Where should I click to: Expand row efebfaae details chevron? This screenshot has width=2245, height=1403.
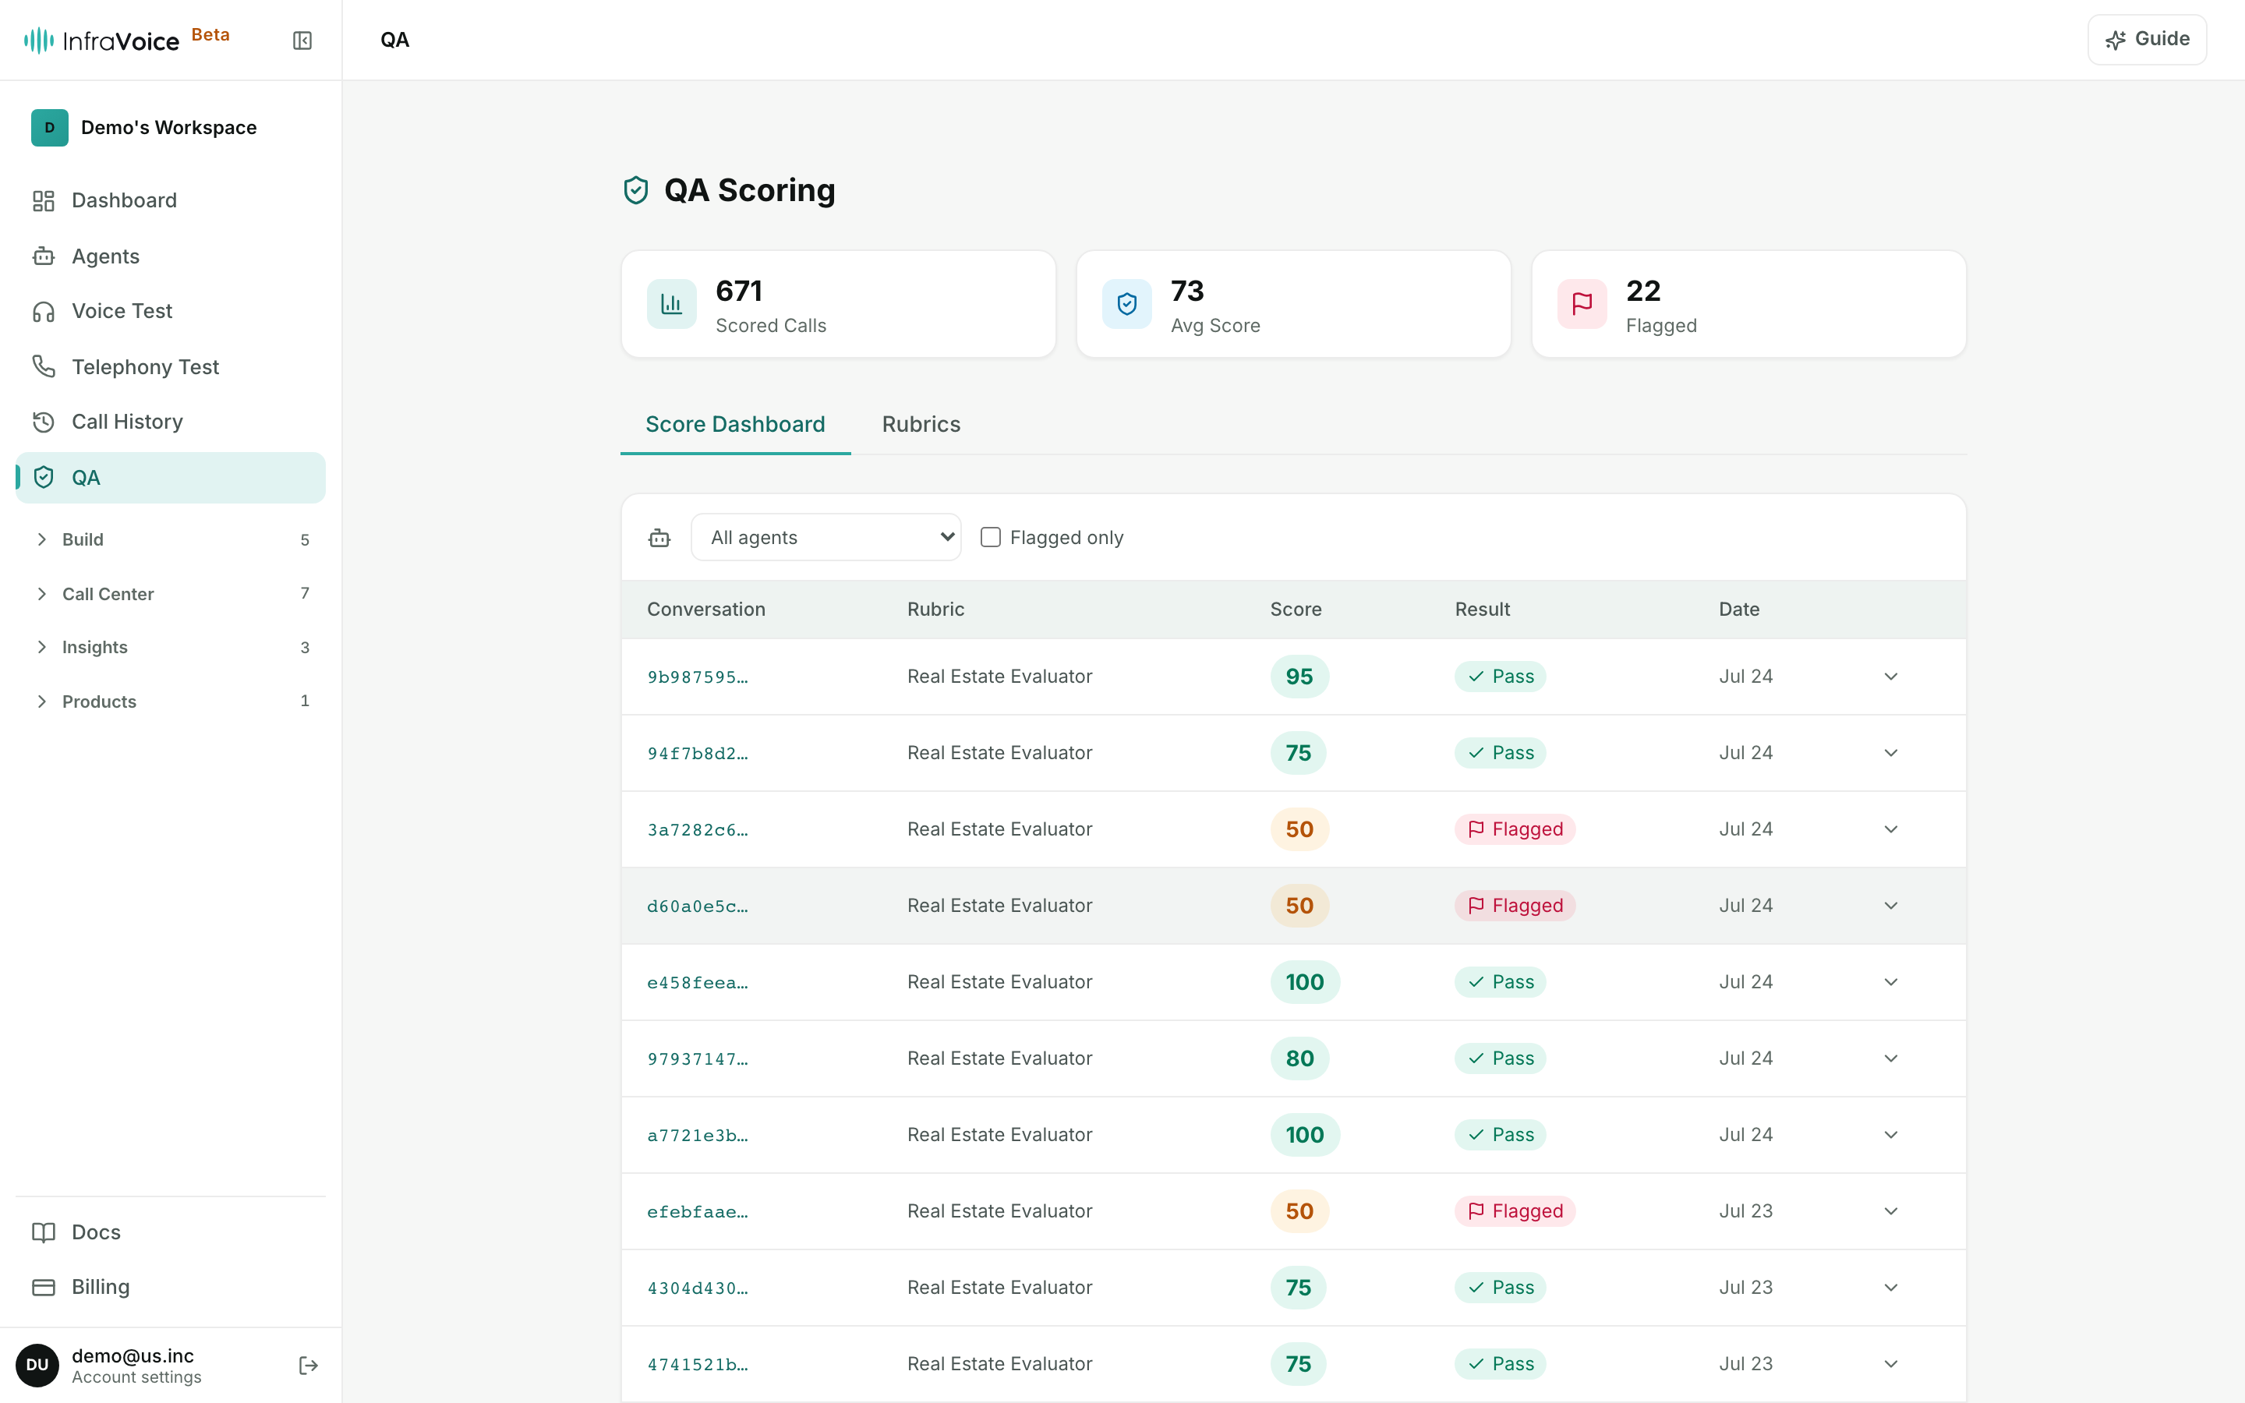pyautogui.click(x=1890, y=1211)
